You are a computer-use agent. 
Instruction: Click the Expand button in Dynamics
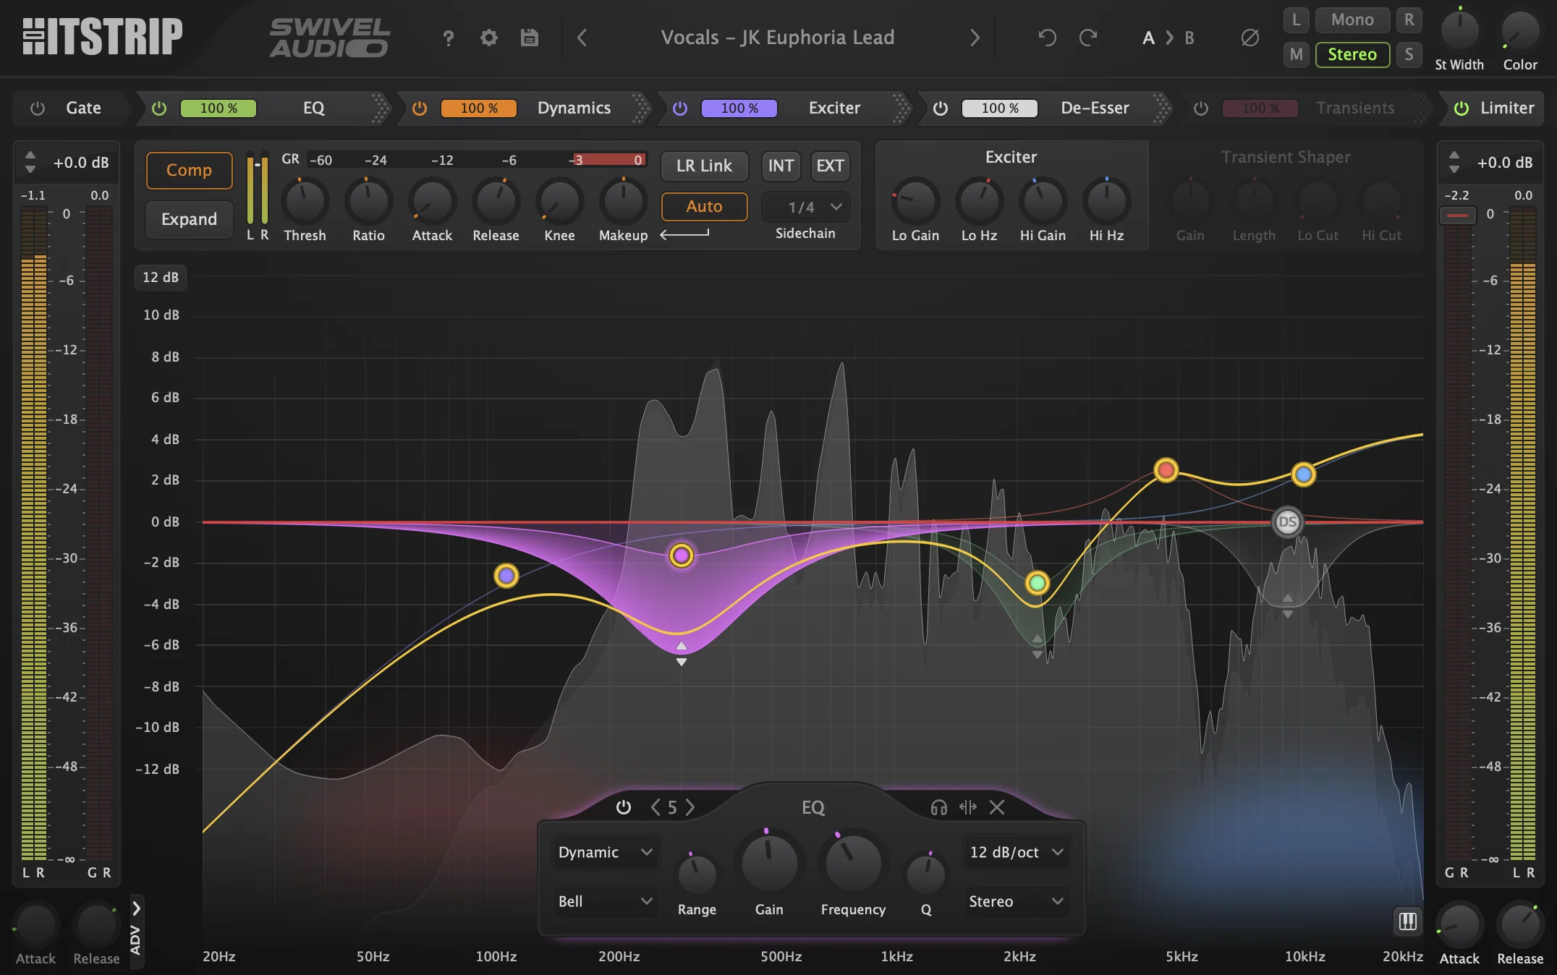(x=188, y=219)
